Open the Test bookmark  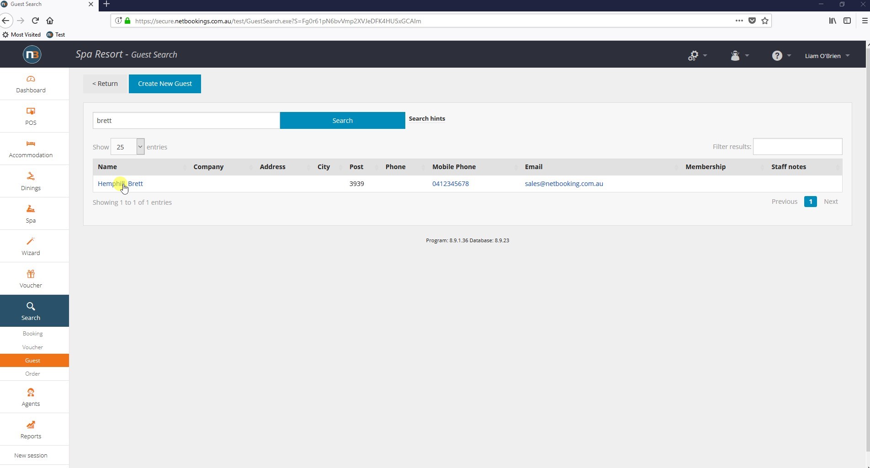pyautogui.click(x=56, y=35)
